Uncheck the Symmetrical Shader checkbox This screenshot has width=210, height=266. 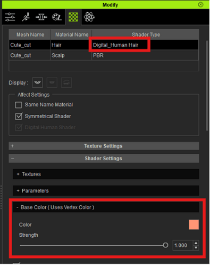point(19,117)
